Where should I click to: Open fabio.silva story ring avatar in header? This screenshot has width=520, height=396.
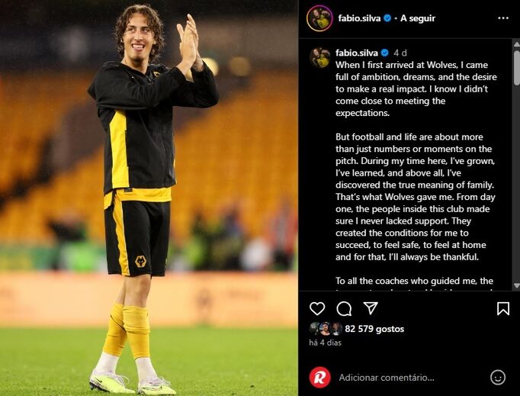[319, 18]
